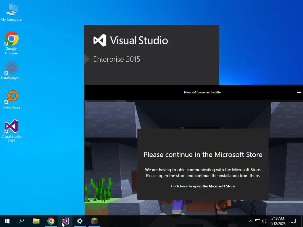Click here to open the Microsoft Store link

point(203,186)
